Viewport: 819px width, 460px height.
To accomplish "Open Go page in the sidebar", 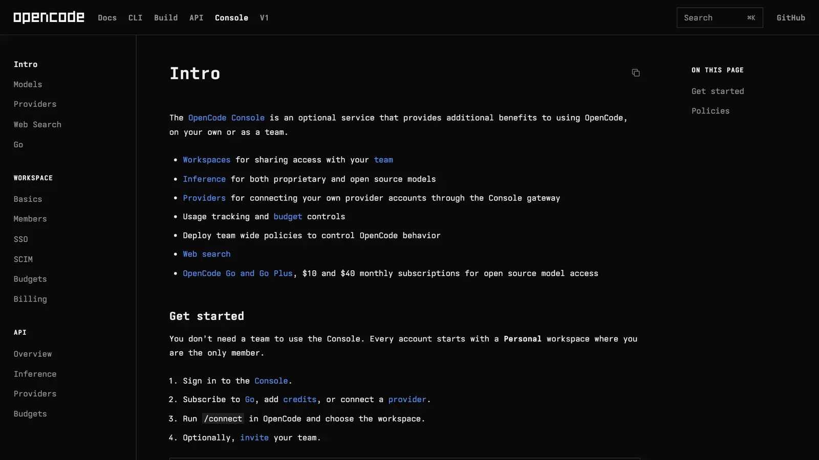I will point(18,145).
